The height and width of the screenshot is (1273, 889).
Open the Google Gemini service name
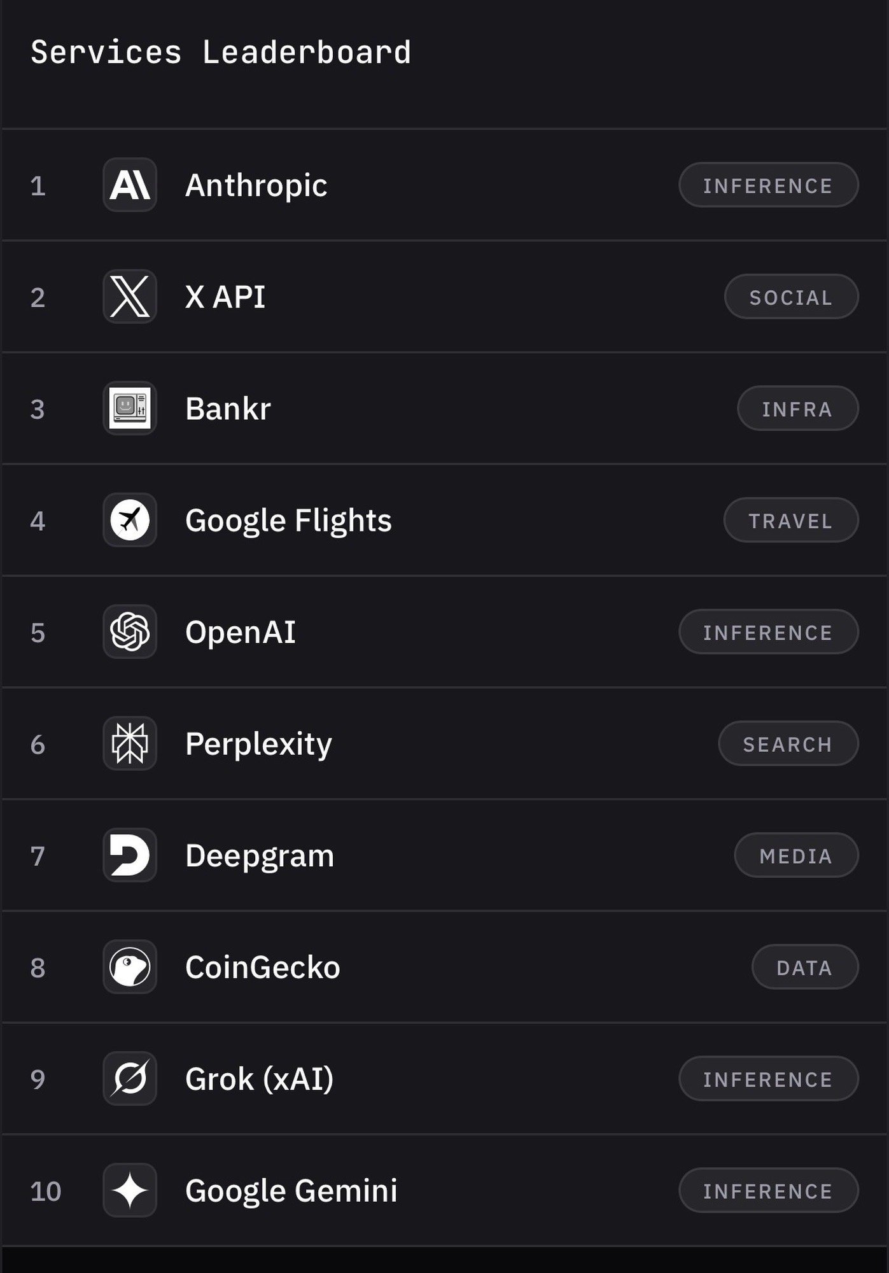coord(291,1191)
